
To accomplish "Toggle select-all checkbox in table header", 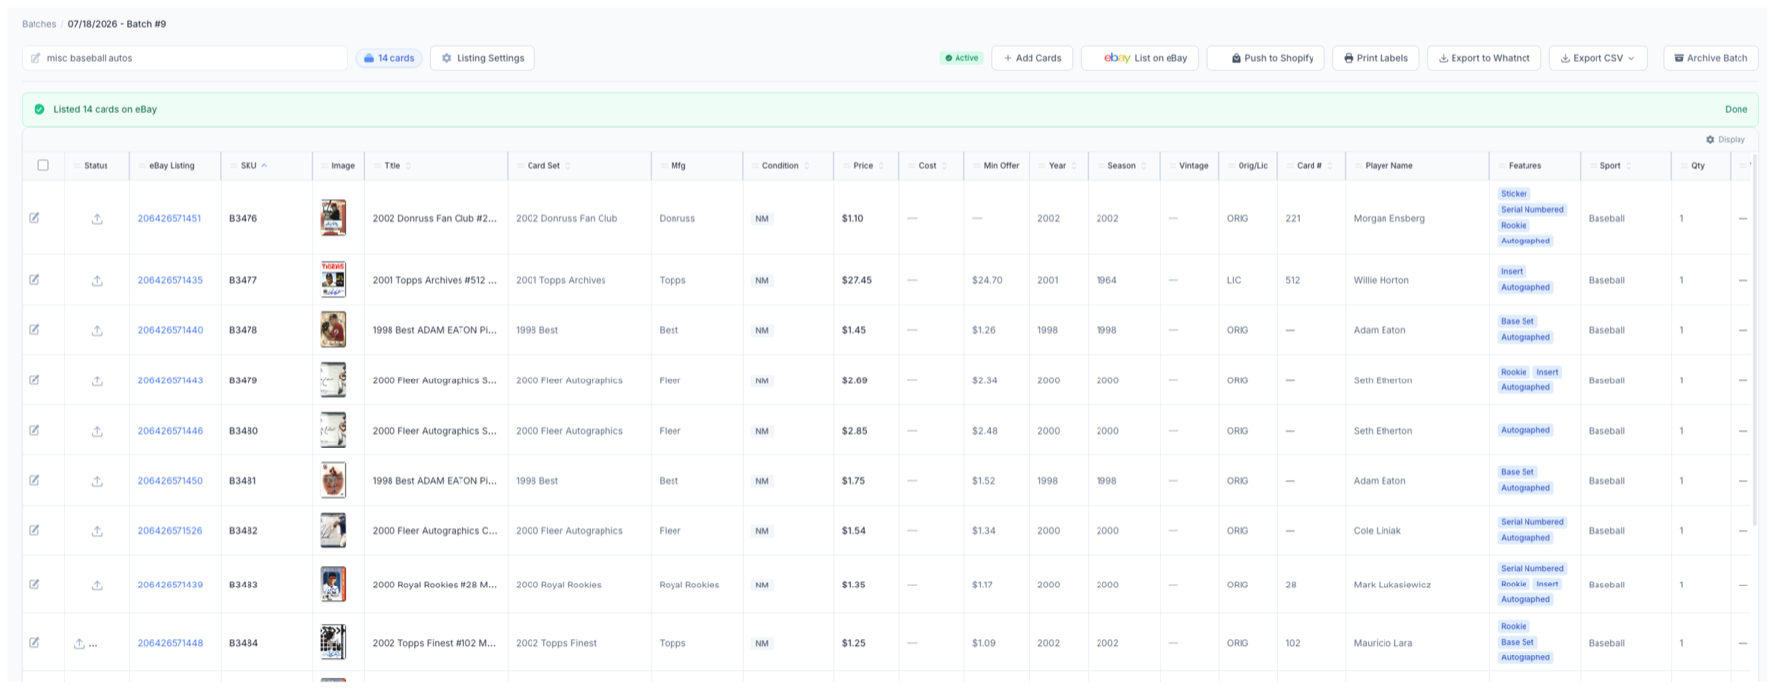I will tap(43, 165).
